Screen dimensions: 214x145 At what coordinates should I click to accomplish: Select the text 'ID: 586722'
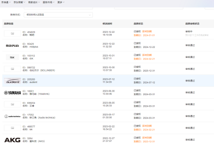pos(29,67)
